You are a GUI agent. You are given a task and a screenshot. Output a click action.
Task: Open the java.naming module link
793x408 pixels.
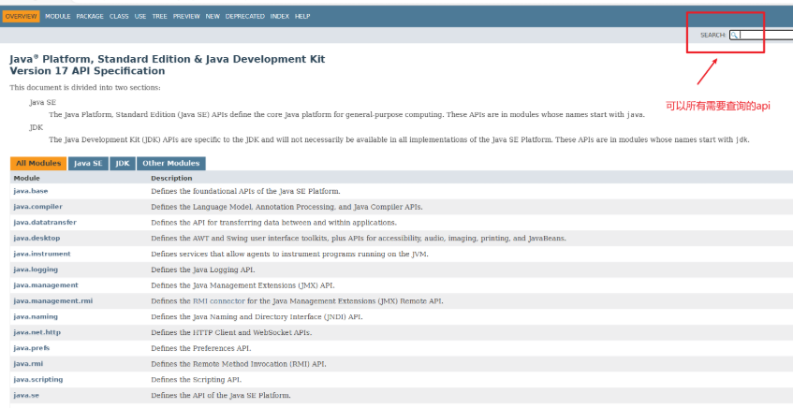(x=36, y=316)
